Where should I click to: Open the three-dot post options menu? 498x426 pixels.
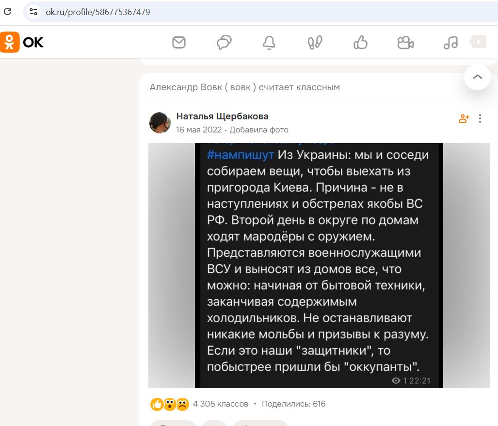480,118
